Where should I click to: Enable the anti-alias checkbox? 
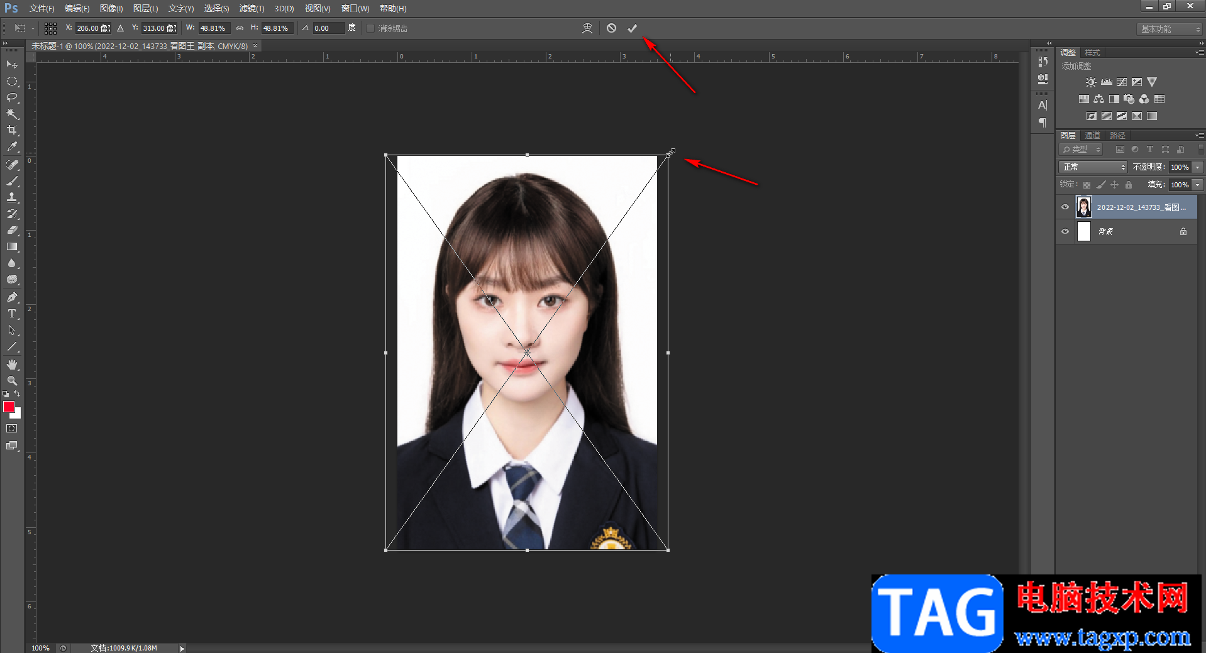[x=370, y=28]
